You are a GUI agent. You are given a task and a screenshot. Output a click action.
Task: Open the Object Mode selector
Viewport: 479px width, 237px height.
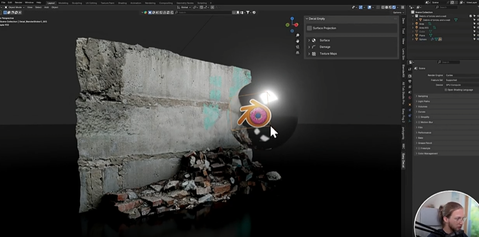15,7
